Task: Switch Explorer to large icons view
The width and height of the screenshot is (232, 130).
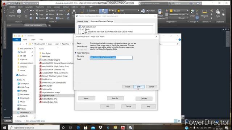Action: 179,121
